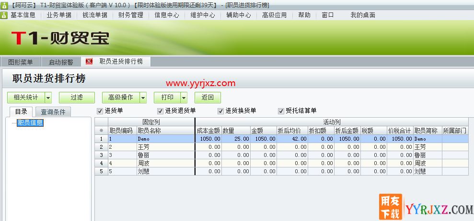This screenshot has width=474, height=221.
Task: Select the 刘慧 cell in 职员名称 column
Action: pyautogui.click(x=166, y=171)
